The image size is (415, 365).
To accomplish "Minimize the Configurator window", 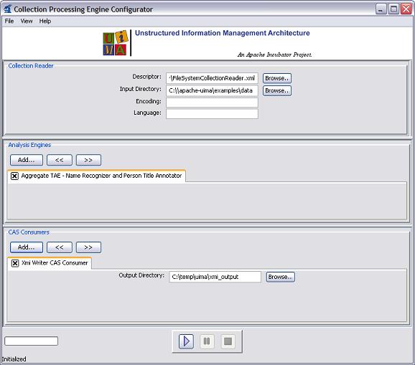I will pyautogui.click(x=381, y=9).
